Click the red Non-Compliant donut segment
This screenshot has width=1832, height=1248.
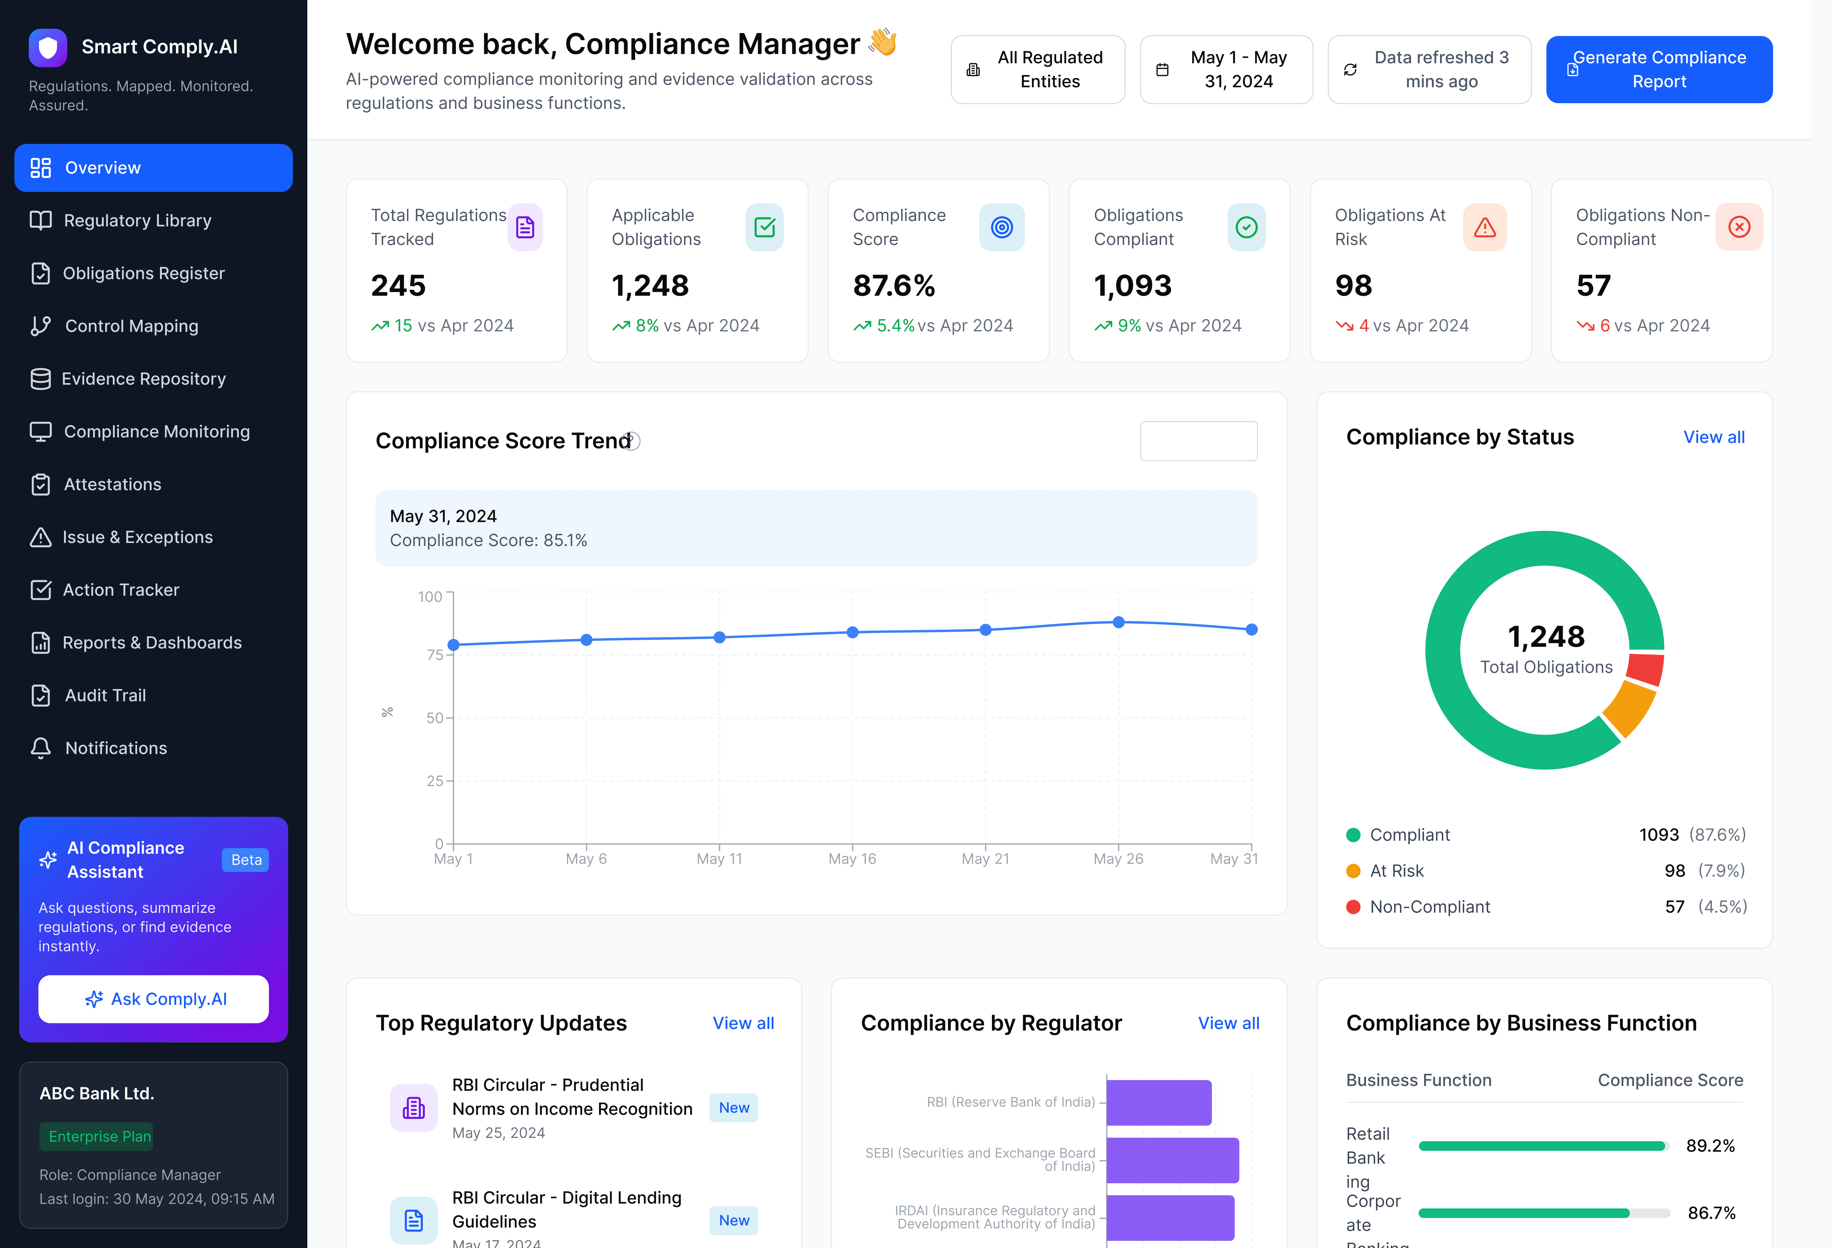1646,669
